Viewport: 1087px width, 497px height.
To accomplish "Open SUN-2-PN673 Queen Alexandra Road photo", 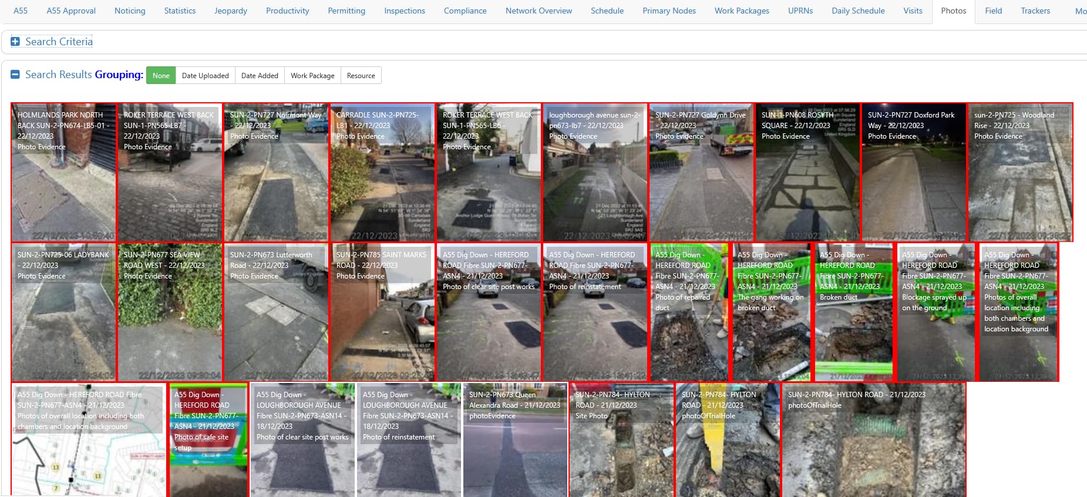I will (x=515, y=439).
